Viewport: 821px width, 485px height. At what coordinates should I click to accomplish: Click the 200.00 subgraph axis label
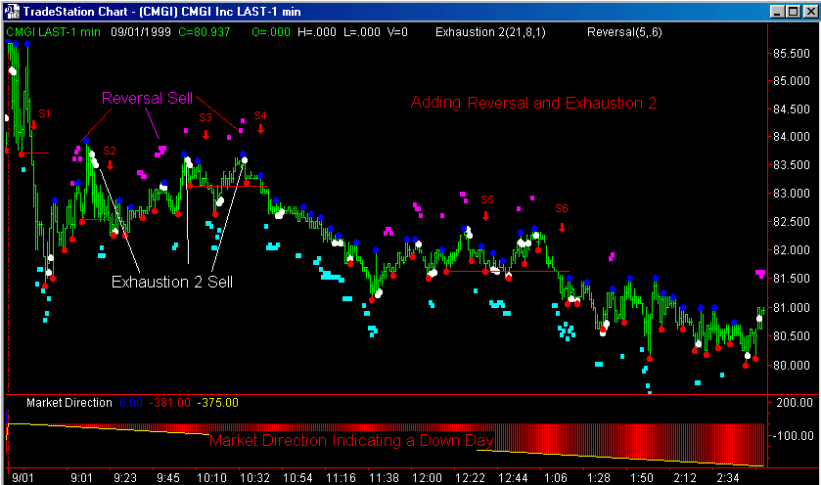click(x=795, y=402)
